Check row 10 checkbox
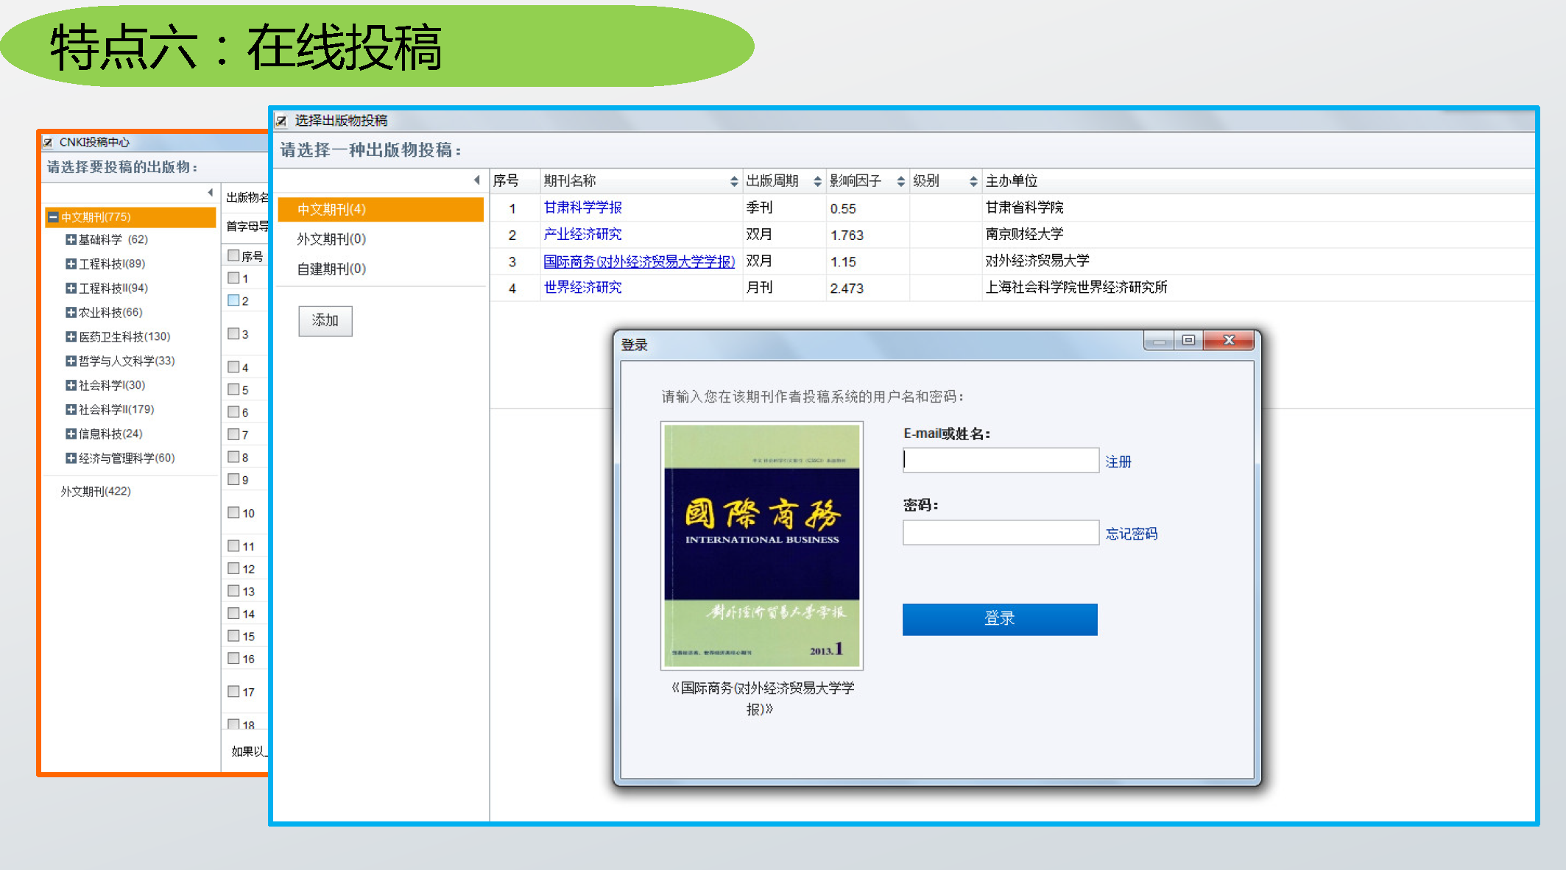Image resolution: width=1566 pixels, height=870 pixels. 233,512
